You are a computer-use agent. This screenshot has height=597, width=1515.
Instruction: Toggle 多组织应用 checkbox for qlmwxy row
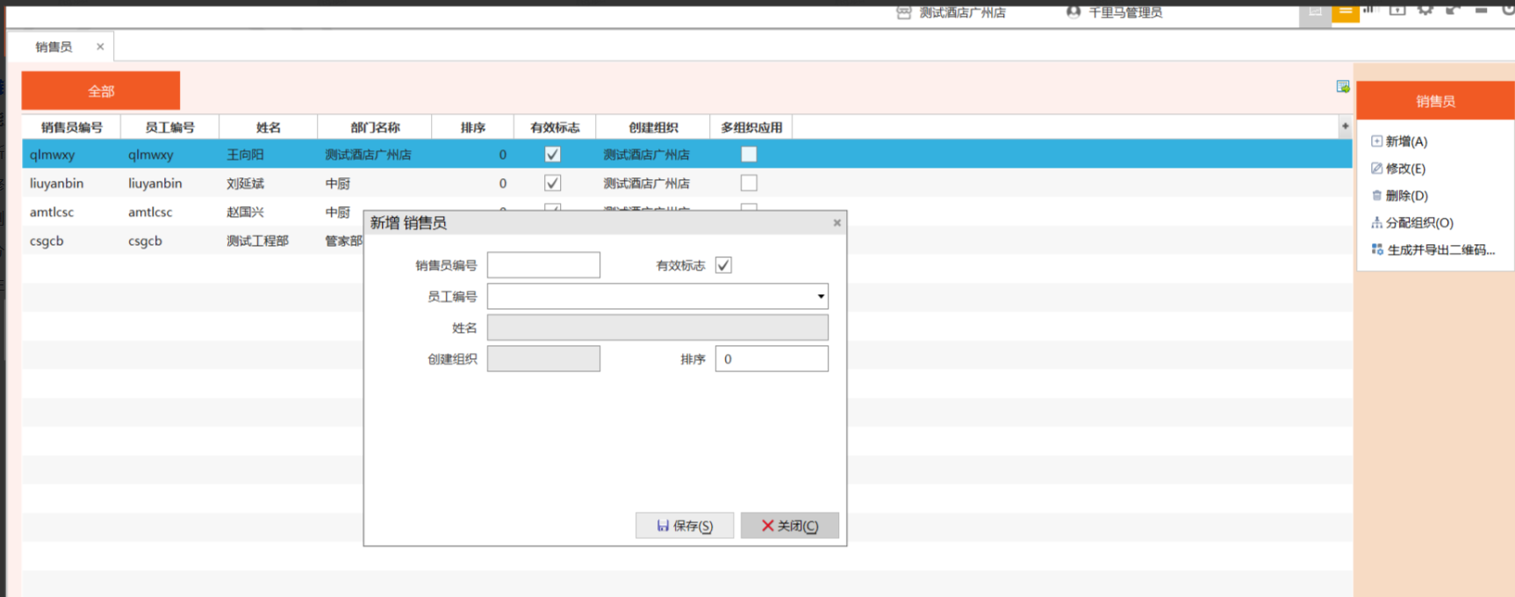coord(749,155)
